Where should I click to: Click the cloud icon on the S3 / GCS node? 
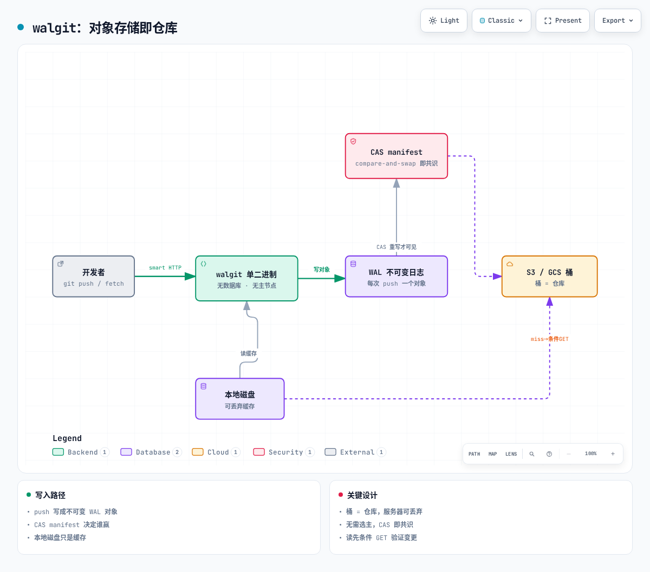click(510, 264)
